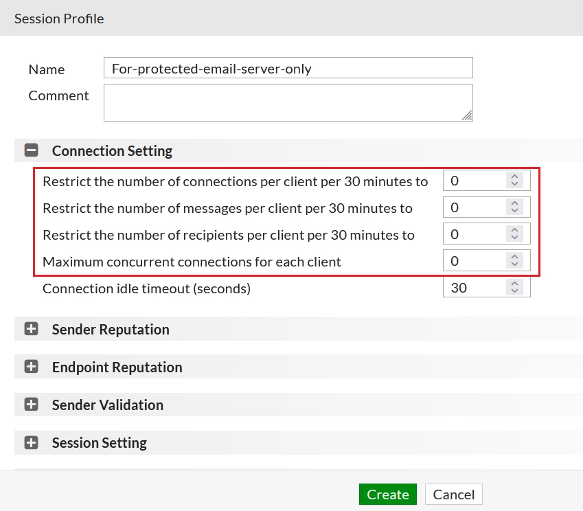Decrease maximum concurrent connections value

(x=514, y=264)
